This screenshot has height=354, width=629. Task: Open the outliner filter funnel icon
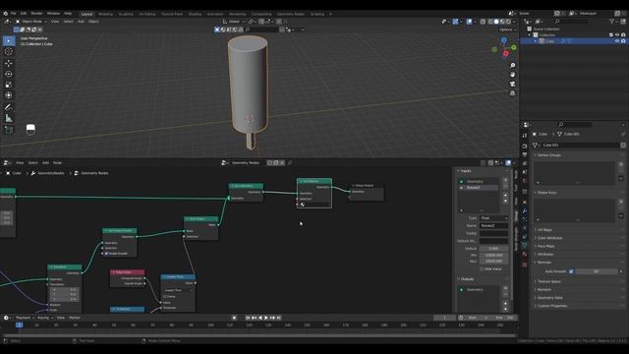click(x=611, y=22)
